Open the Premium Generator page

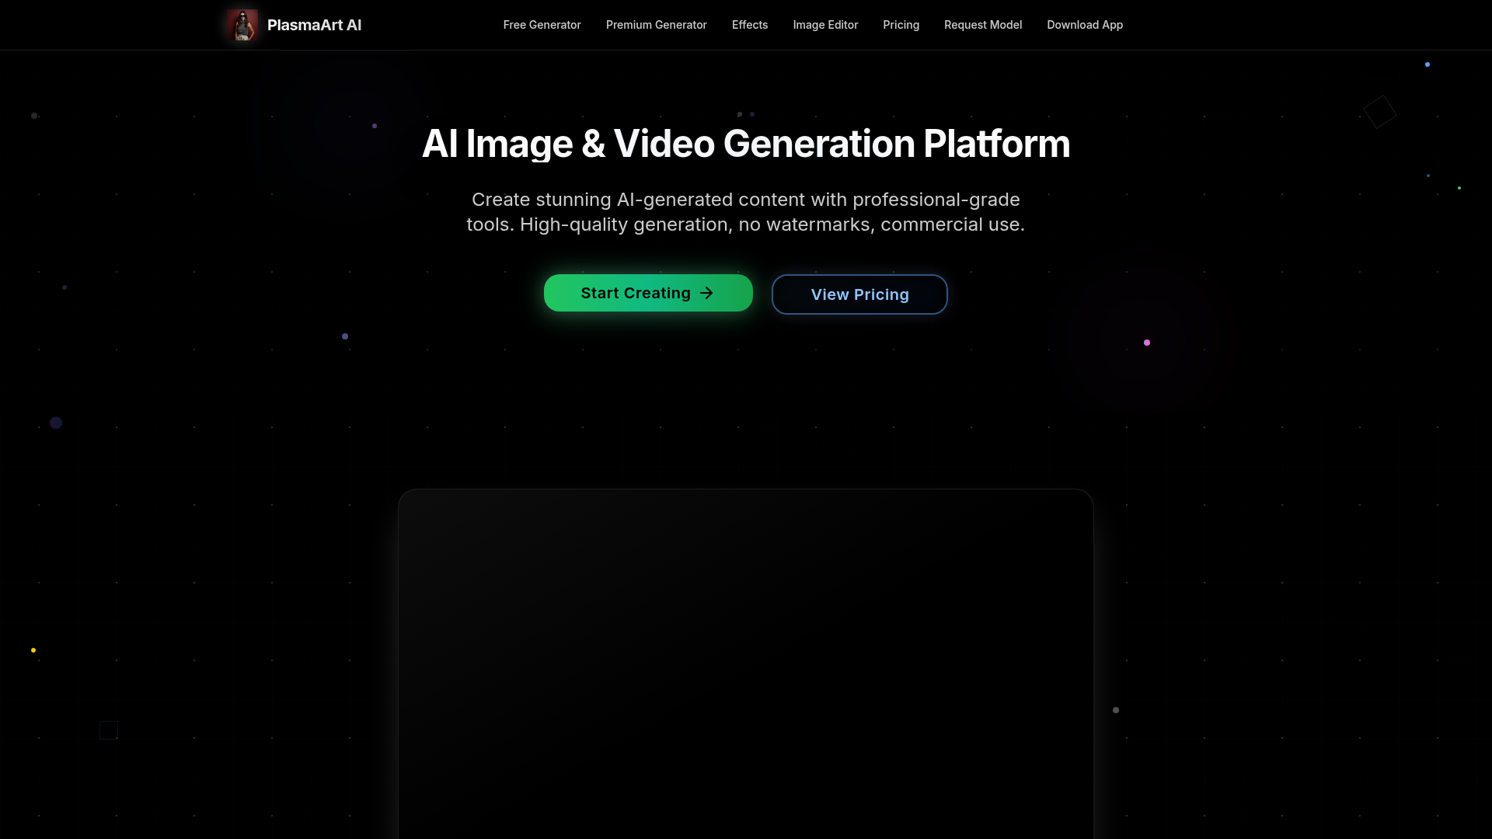(656, 24)
